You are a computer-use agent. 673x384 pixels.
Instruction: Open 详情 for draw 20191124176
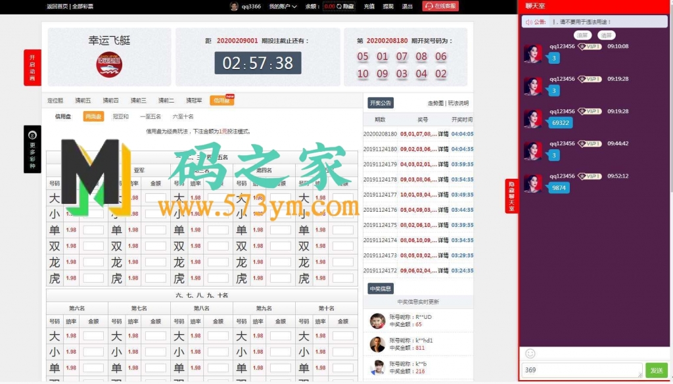point(444,210)
